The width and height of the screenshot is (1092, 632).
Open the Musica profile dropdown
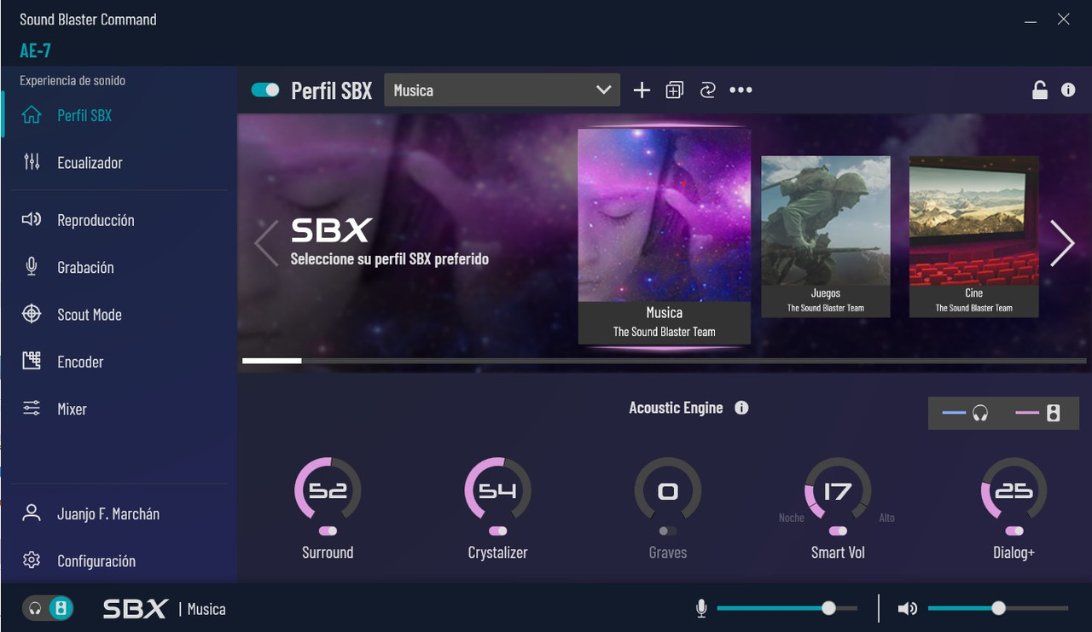(502, 90)
